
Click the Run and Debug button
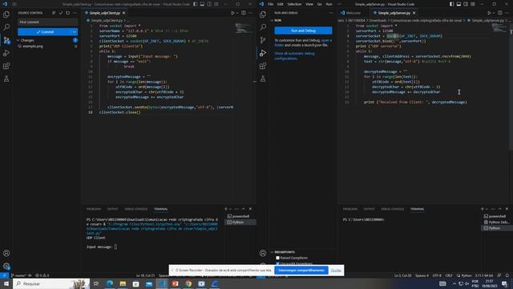tap(303, 31)
